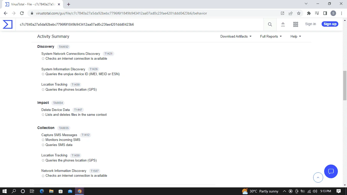Click the taskbar volume speaker icon
The width and height of the screenshot is (347, 195).
(x=315, y=191)
